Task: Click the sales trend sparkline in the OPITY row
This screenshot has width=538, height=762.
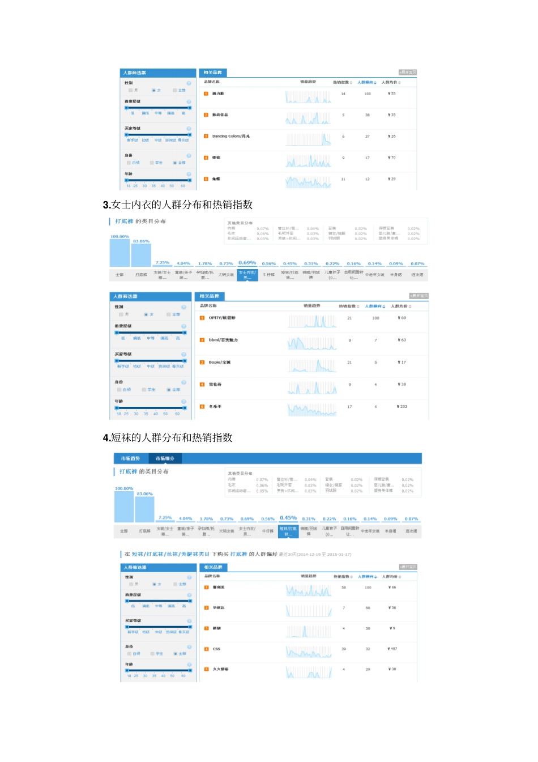Action: [313, 321]
